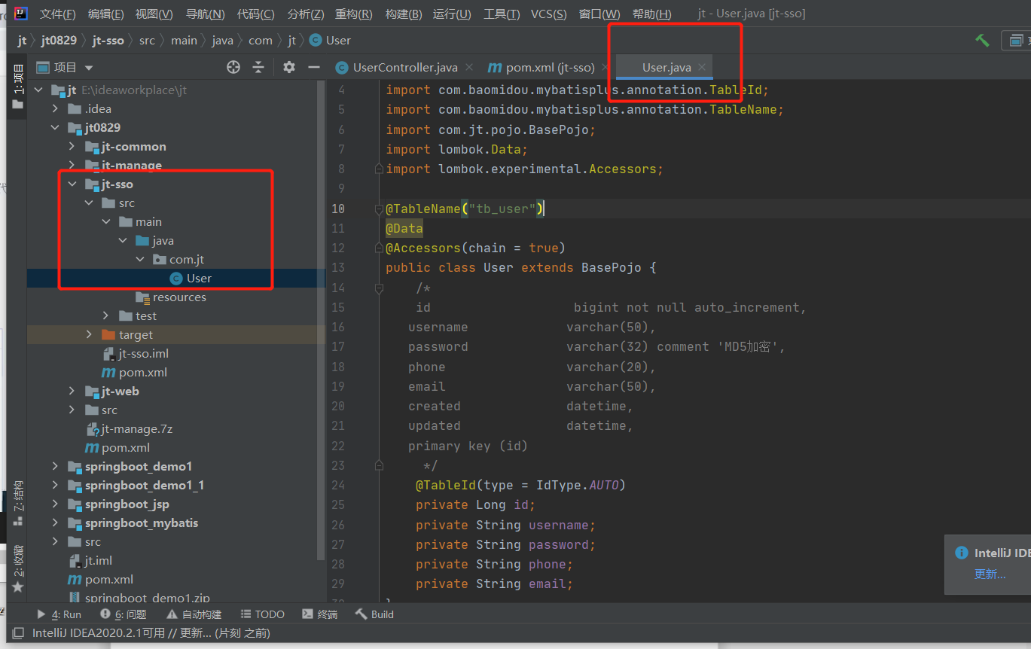Open project panel settings gear
The image size is (1031, 649).
tap(289, 67)
